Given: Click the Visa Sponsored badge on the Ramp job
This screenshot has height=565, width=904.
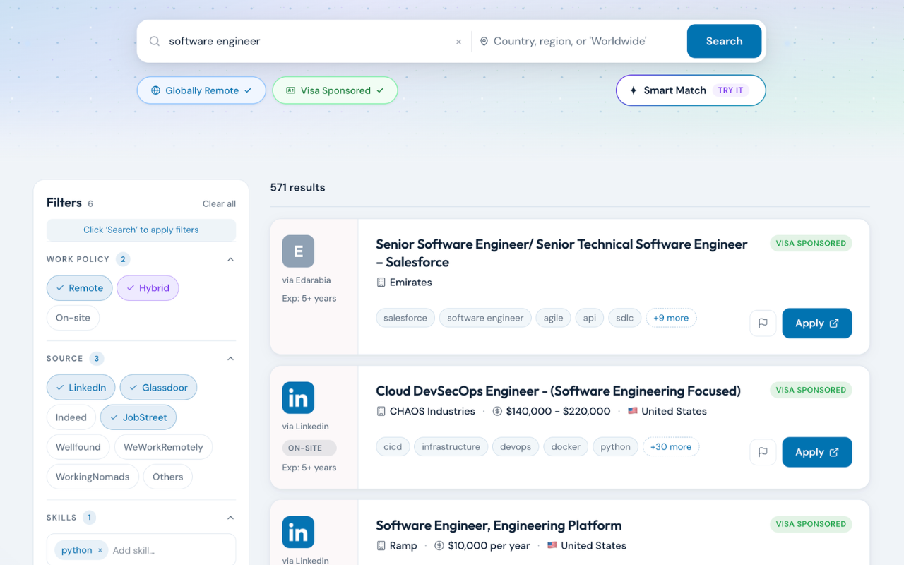Looking at the screenshot, I should (811, 524).
